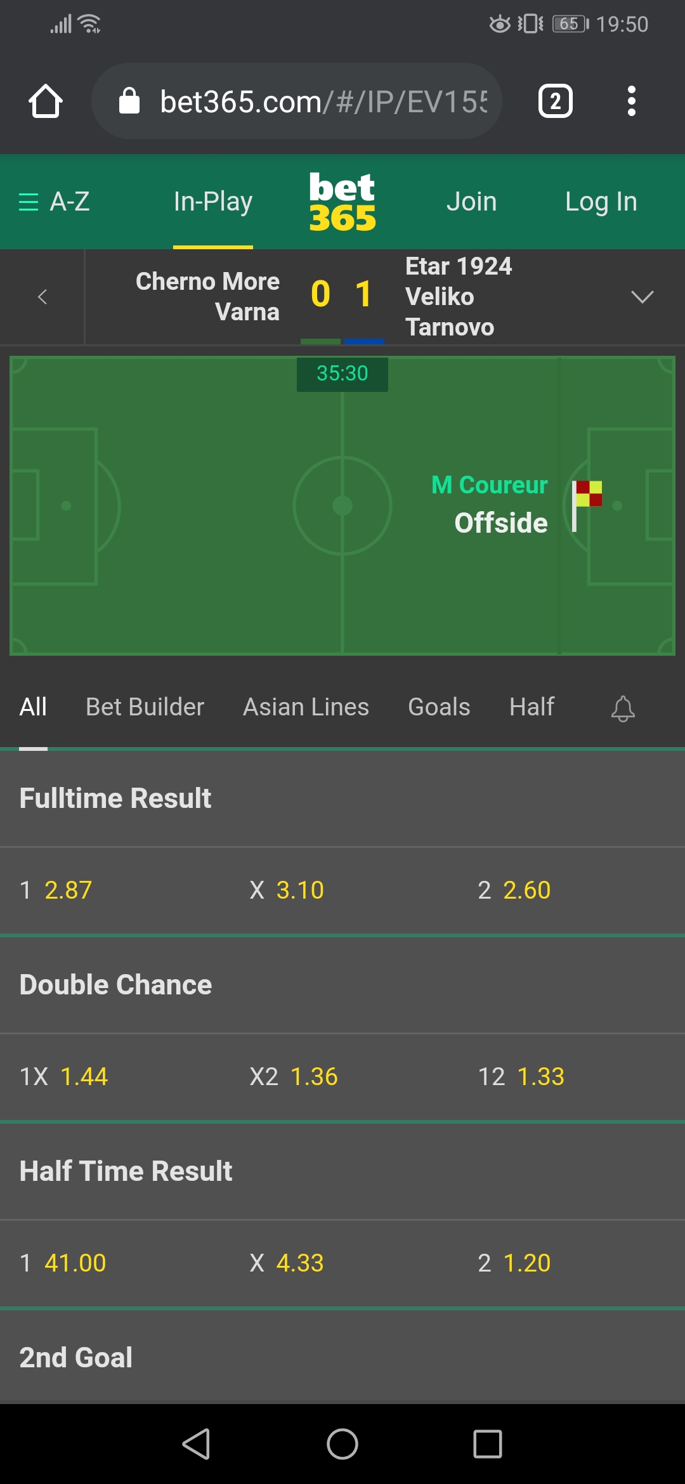The width and height of the screenshot is (685, 1484).
Task: Open the browser tab switcher icon
Action: point(556,101)
